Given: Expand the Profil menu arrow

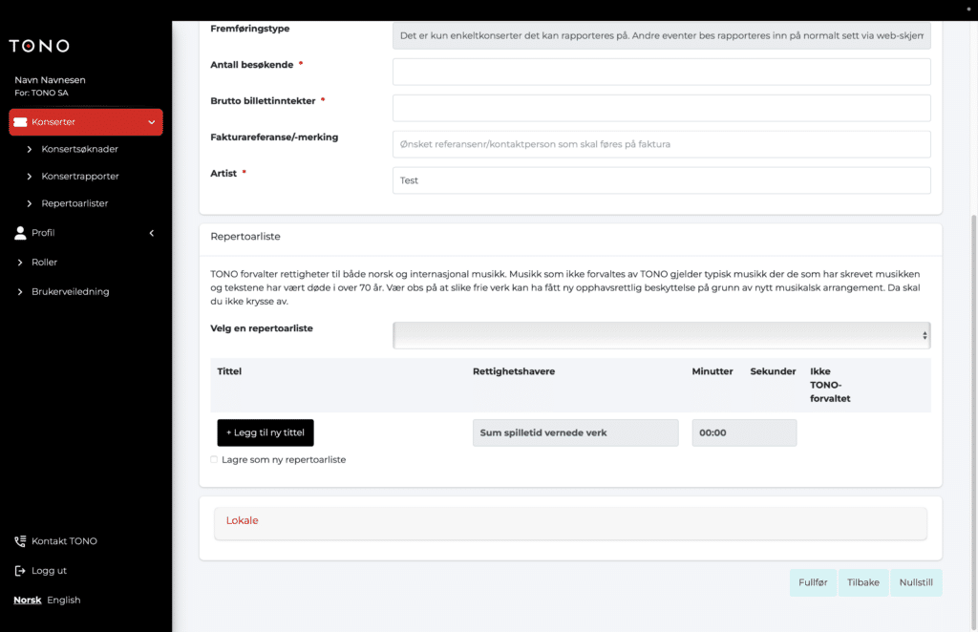Looking at the screenshot, I should [152, 233].
